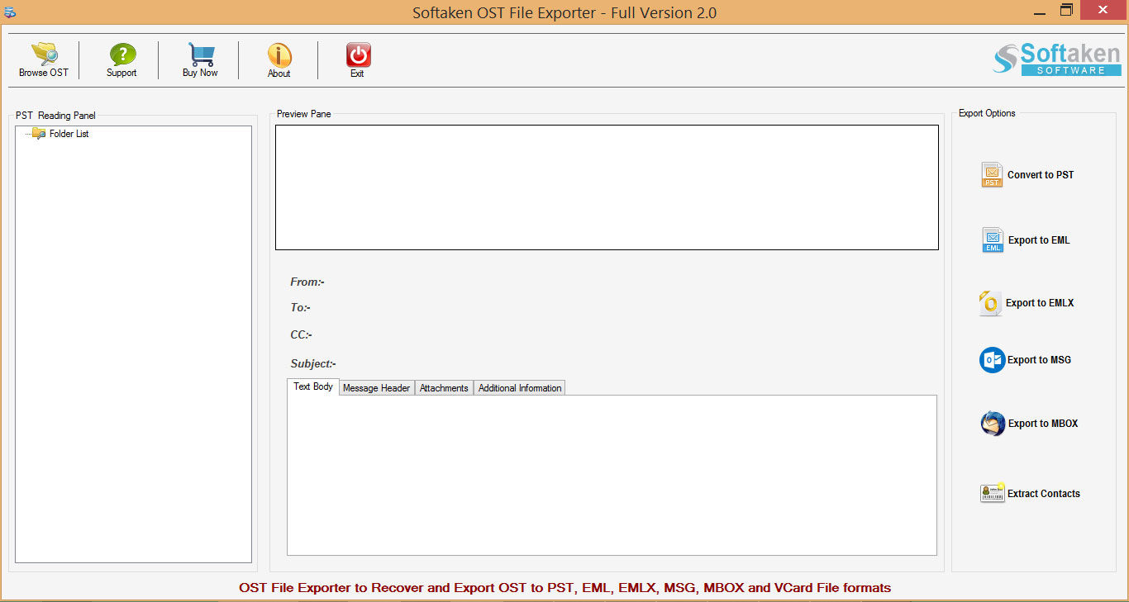This screenshot has height=602, width=1129.
Task: Click the Export to MBOX Thunderbird icon
Action: [993, 424]
